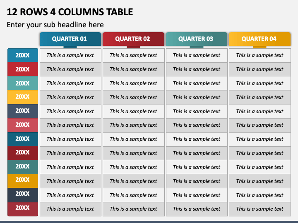Image resolution: width=298 pixels, height=223 pixels.
Task: Click the third teal 20XX row label
Action: point(23,83)
